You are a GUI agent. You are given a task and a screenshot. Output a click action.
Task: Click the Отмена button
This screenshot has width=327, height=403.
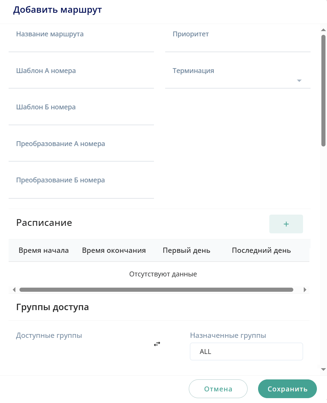218,389
